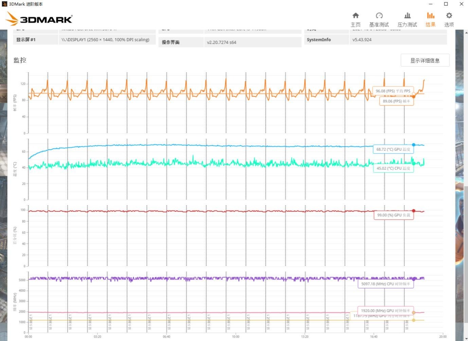Click the 操作界面 label cell
Image resolution: width=468 pixels, height=341 pixels.
[x=181, y=42]
